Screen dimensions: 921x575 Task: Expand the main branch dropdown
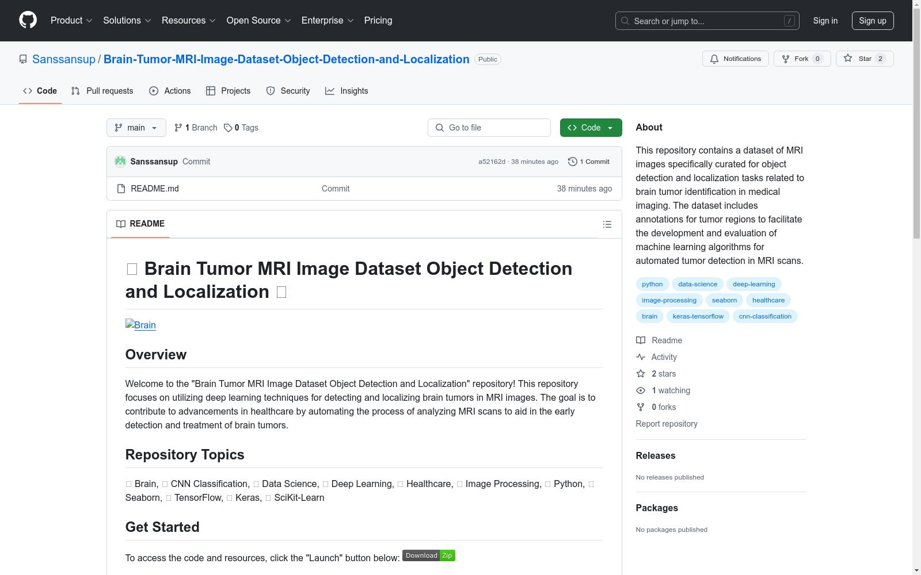[x=136, y=128]
